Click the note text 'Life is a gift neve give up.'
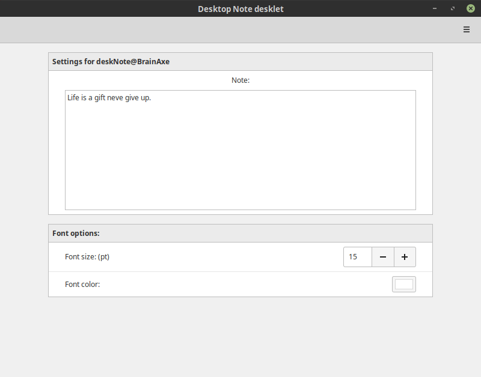 pos(109,98)
